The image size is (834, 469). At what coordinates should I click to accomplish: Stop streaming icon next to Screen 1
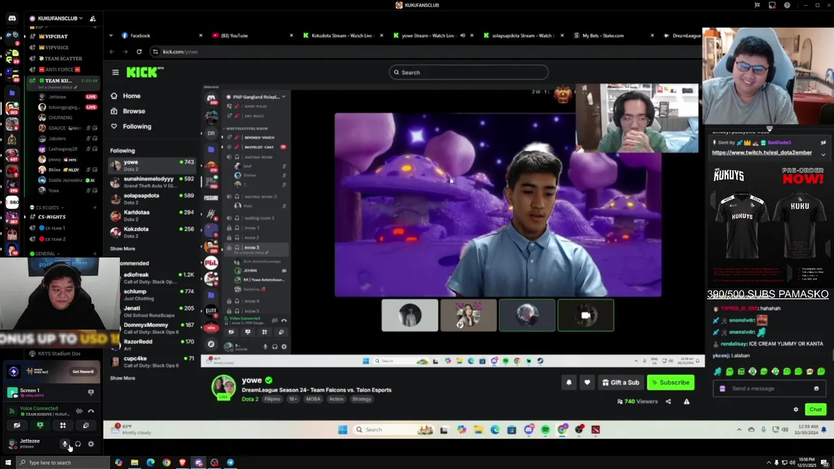point(91,392)
